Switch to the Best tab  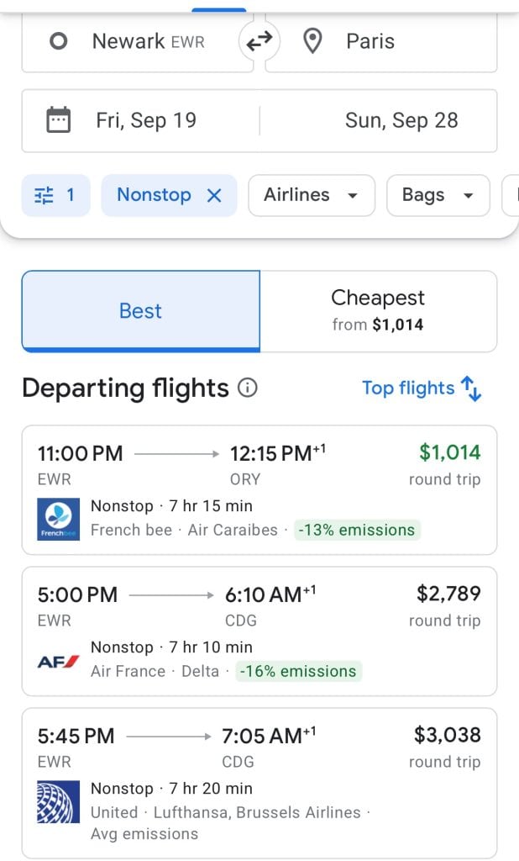tap(140, 311)
